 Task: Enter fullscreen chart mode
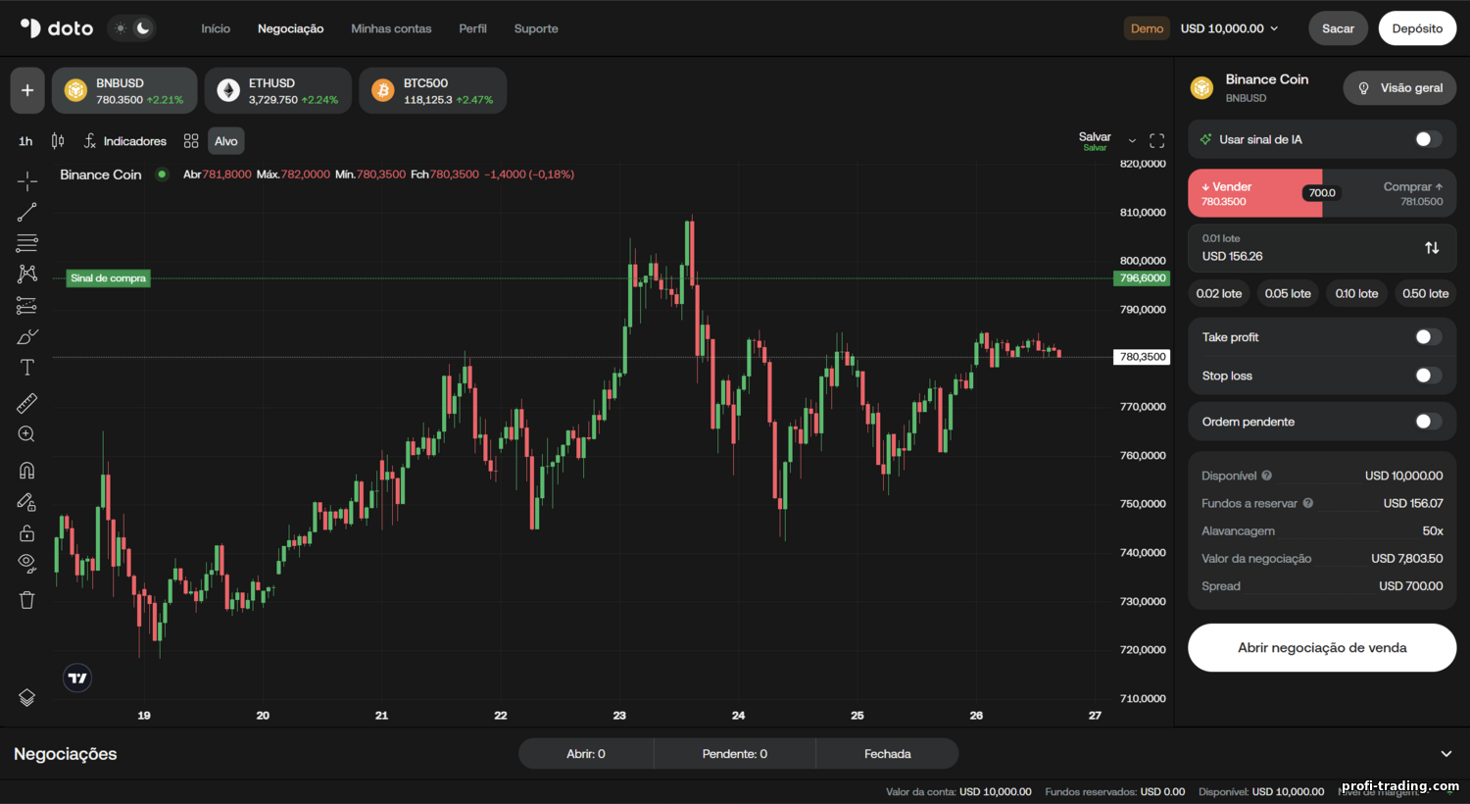pos(1156,141)
